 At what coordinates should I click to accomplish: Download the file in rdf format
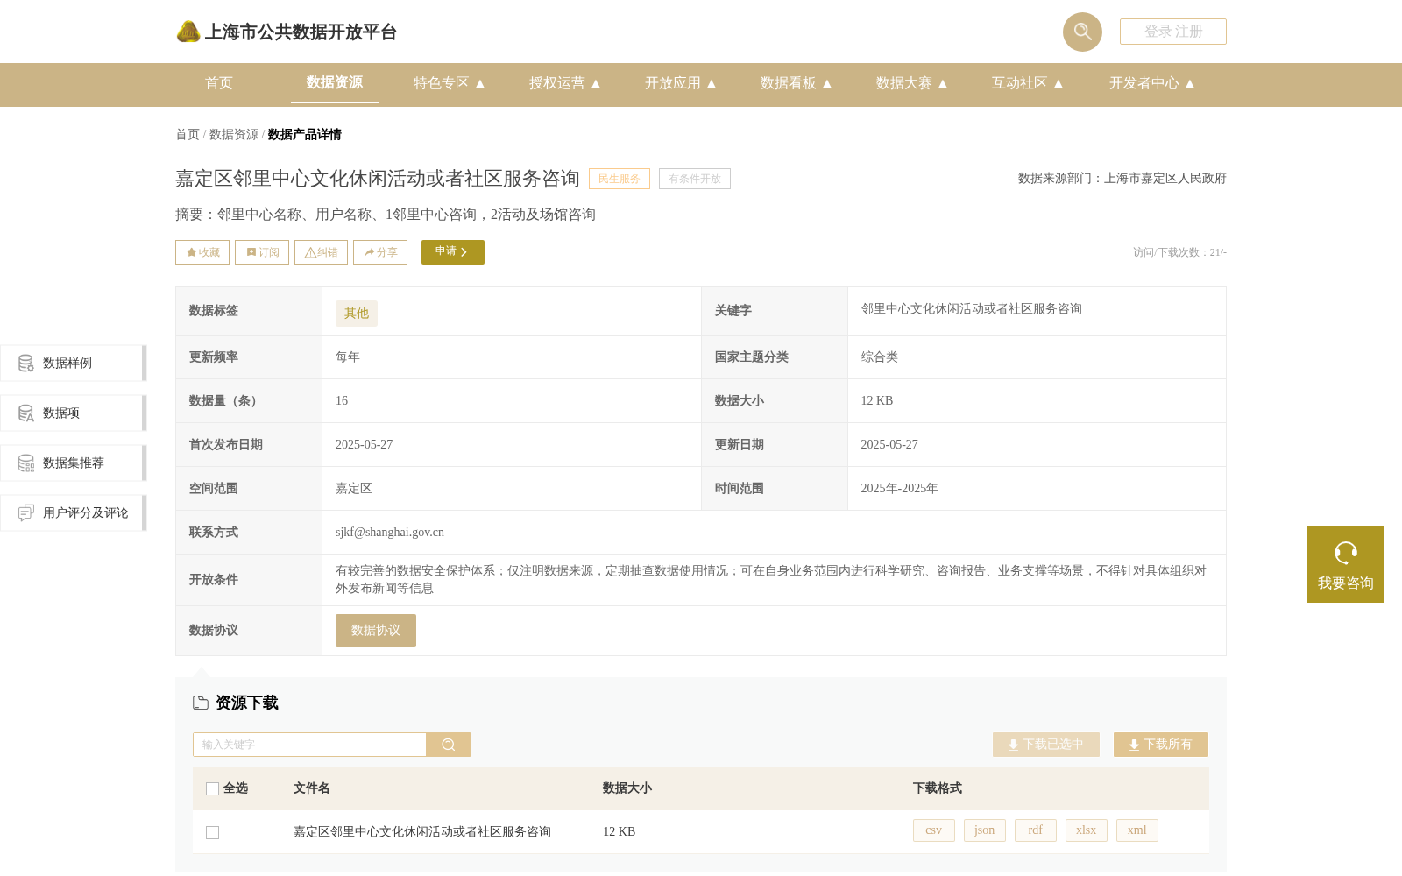point(1036,830)
